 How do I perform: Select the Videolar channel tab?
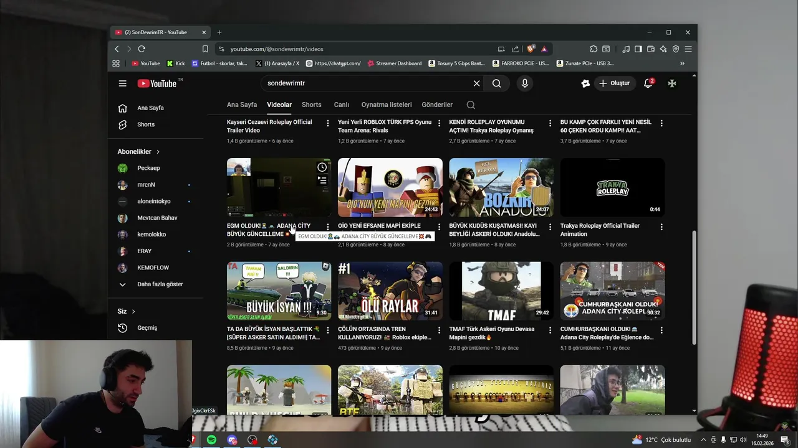(x=279, y=105)
